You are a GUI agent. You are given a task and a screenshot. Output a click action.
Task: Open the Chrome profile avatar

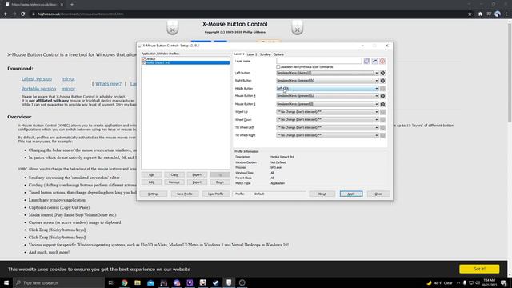coord(498,14)
